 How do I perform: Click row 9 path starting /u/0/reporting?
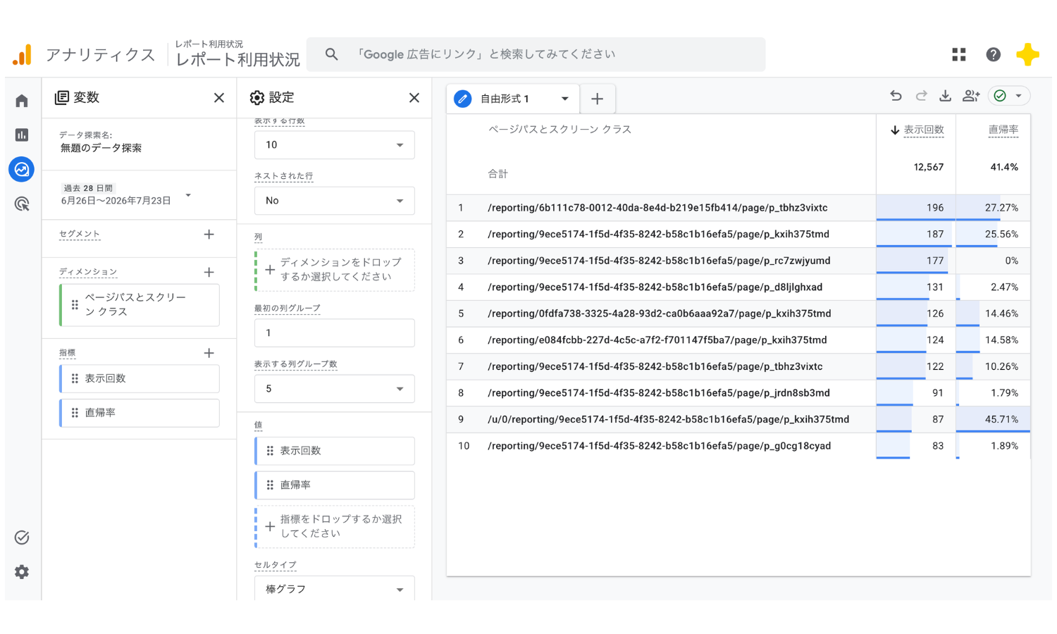click(668, 420)
